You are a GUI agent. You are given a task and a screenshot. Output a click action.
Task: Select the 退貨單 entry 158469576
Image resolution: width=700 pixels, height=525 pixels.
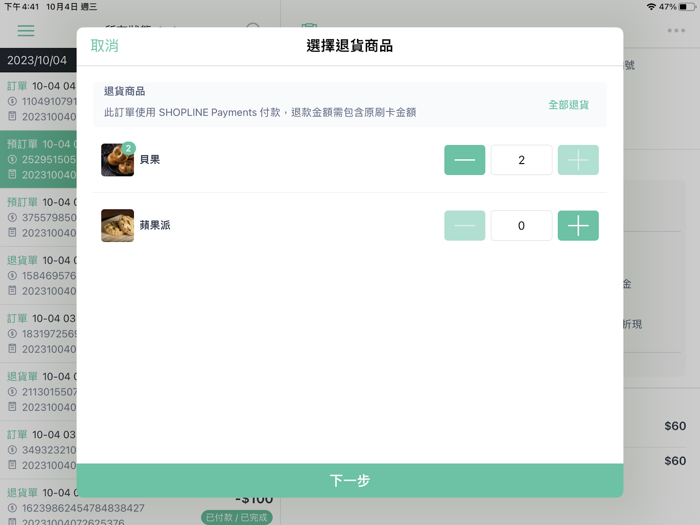38,276
